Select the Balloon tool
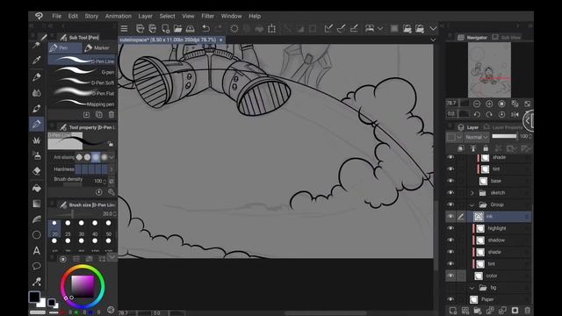The image size is (562, 316). [37, 266]
